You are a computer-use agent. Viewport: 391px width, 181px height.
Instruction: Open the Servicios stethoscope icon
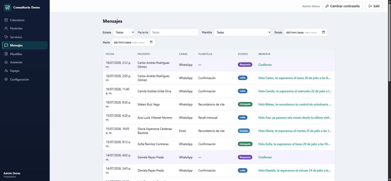(x=6, y=37)
